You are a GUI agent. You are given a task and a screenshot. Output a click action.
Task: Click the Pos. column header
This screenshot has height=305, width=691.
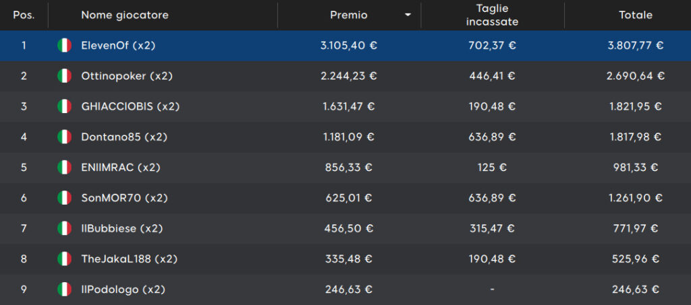coord(24,15)
